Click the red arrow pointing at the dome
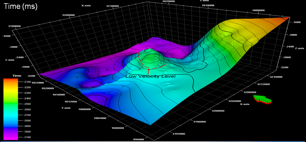The image size is (306, 142). click(149, 70)
